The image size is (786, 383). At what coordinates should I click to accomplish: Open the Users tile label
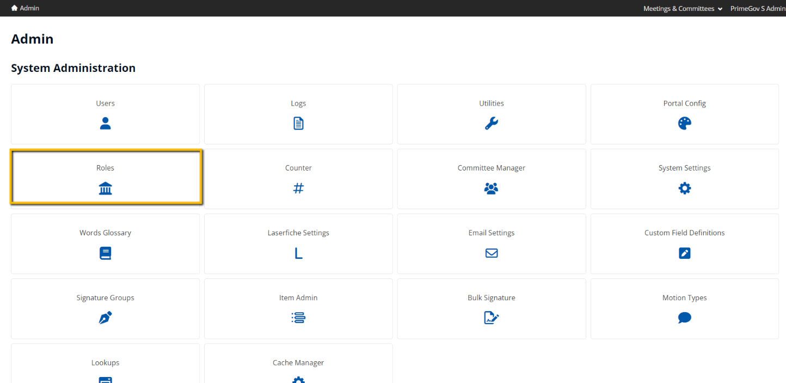coord(105,103)
